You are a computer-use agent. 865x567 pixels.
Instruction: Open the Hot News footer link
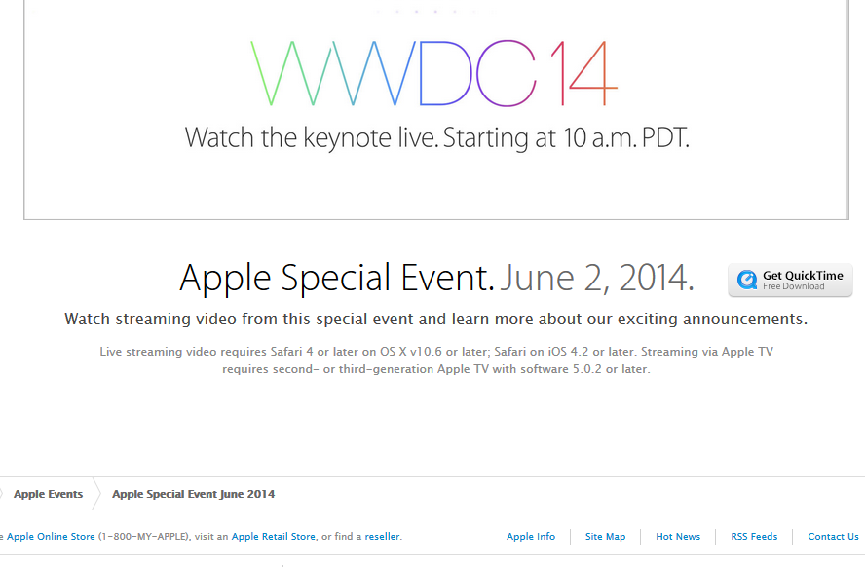click(x=678, y=536)
